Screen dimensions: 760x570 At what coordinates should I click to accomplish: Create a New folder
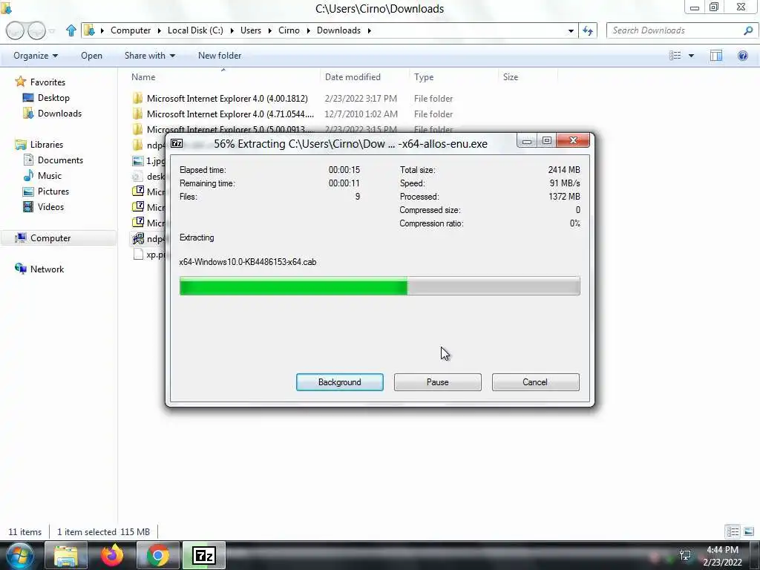point(220,55)
